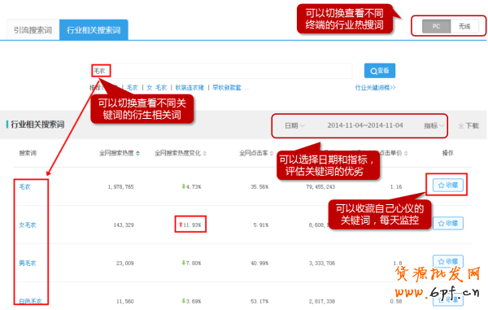The image size is (488, 310).
Task: Open 女毛衣 keyword link in table
Action: tap(28, 225)
